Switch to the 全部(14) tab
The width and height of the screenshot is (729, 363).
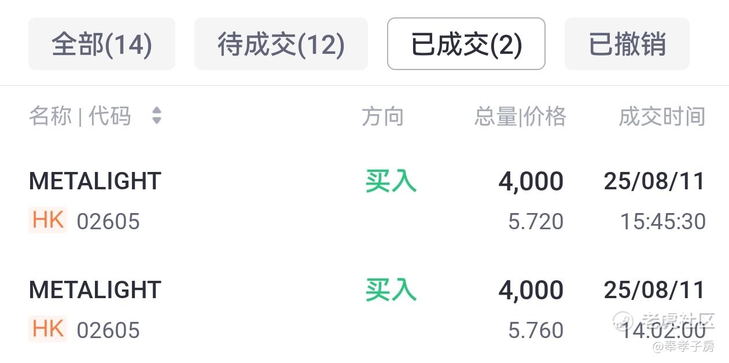coord(102,44)
